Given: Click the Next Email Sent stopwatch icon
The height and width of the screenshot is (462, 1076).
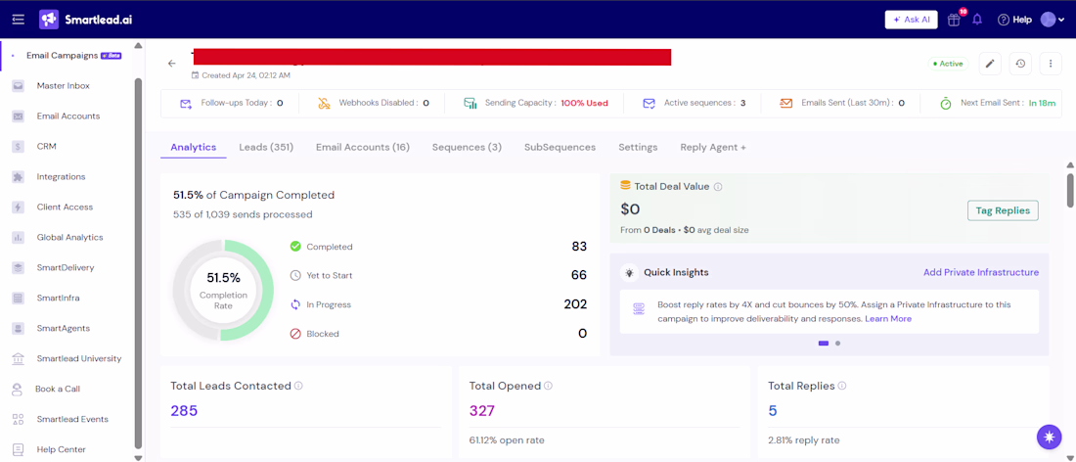Looking at the screenshot, I should coord(946,104).
